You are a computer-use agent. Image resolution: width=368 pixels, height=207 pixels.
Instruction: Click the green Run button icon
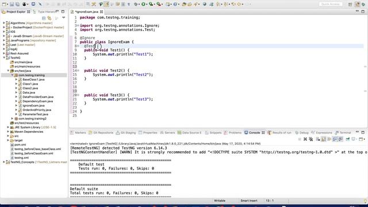143,4
